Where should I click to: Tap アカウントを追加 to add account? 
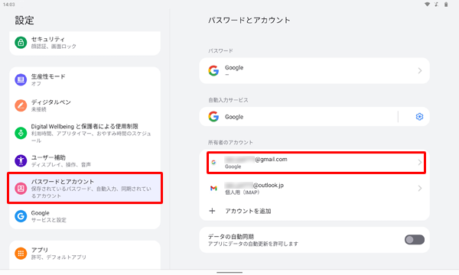pyautogui.click(x=314, y=211)
